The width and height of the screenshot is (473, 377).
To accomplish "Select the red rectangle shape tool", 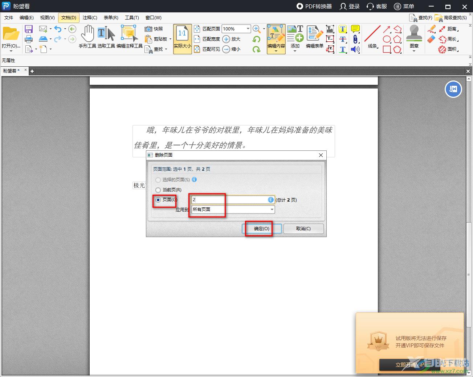I will coord(387,49).
